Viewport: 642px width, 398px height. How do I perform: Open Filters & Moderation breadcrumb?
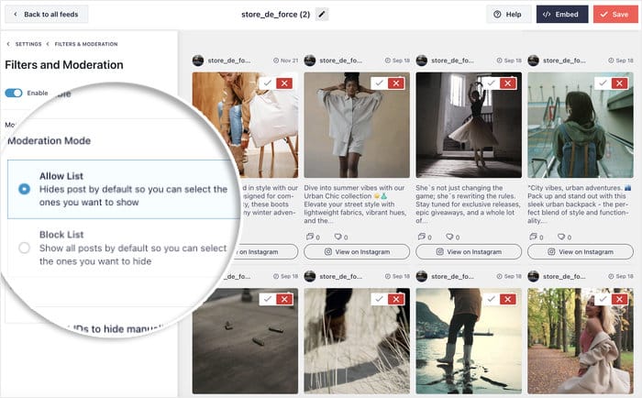point(86,44)
